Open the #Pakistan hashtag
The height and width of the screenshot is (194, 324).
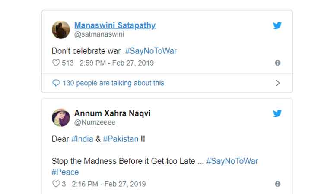[121, 139]
